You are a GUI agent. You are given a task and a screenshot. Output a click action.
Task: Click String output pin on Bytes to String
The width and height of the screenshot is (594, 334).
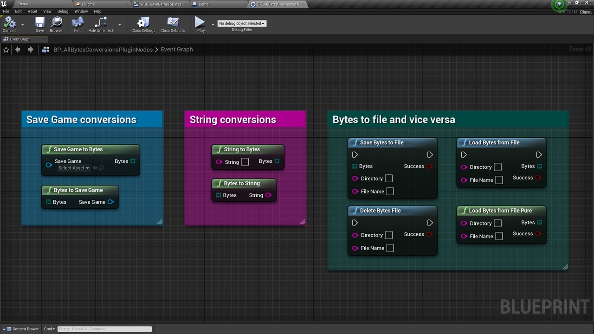pos(268,195)
